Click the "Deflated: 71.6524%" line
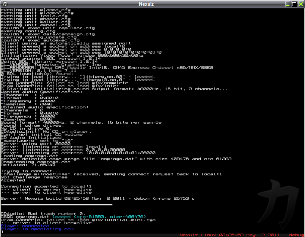The width and height of the screenshot is (305, 237). point(28,165)
